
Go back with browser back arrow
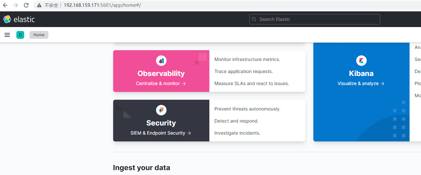pyautogui.click(x=5, y=5)
